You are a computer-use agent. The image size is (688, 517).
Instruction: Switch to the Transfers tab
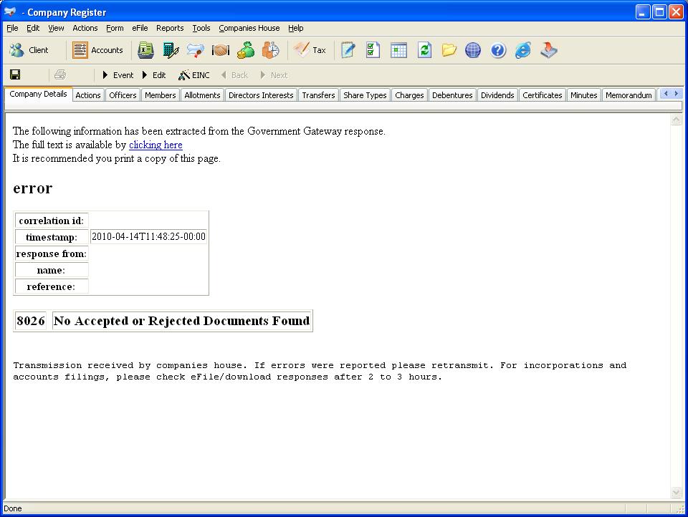[x=318, y=95]
